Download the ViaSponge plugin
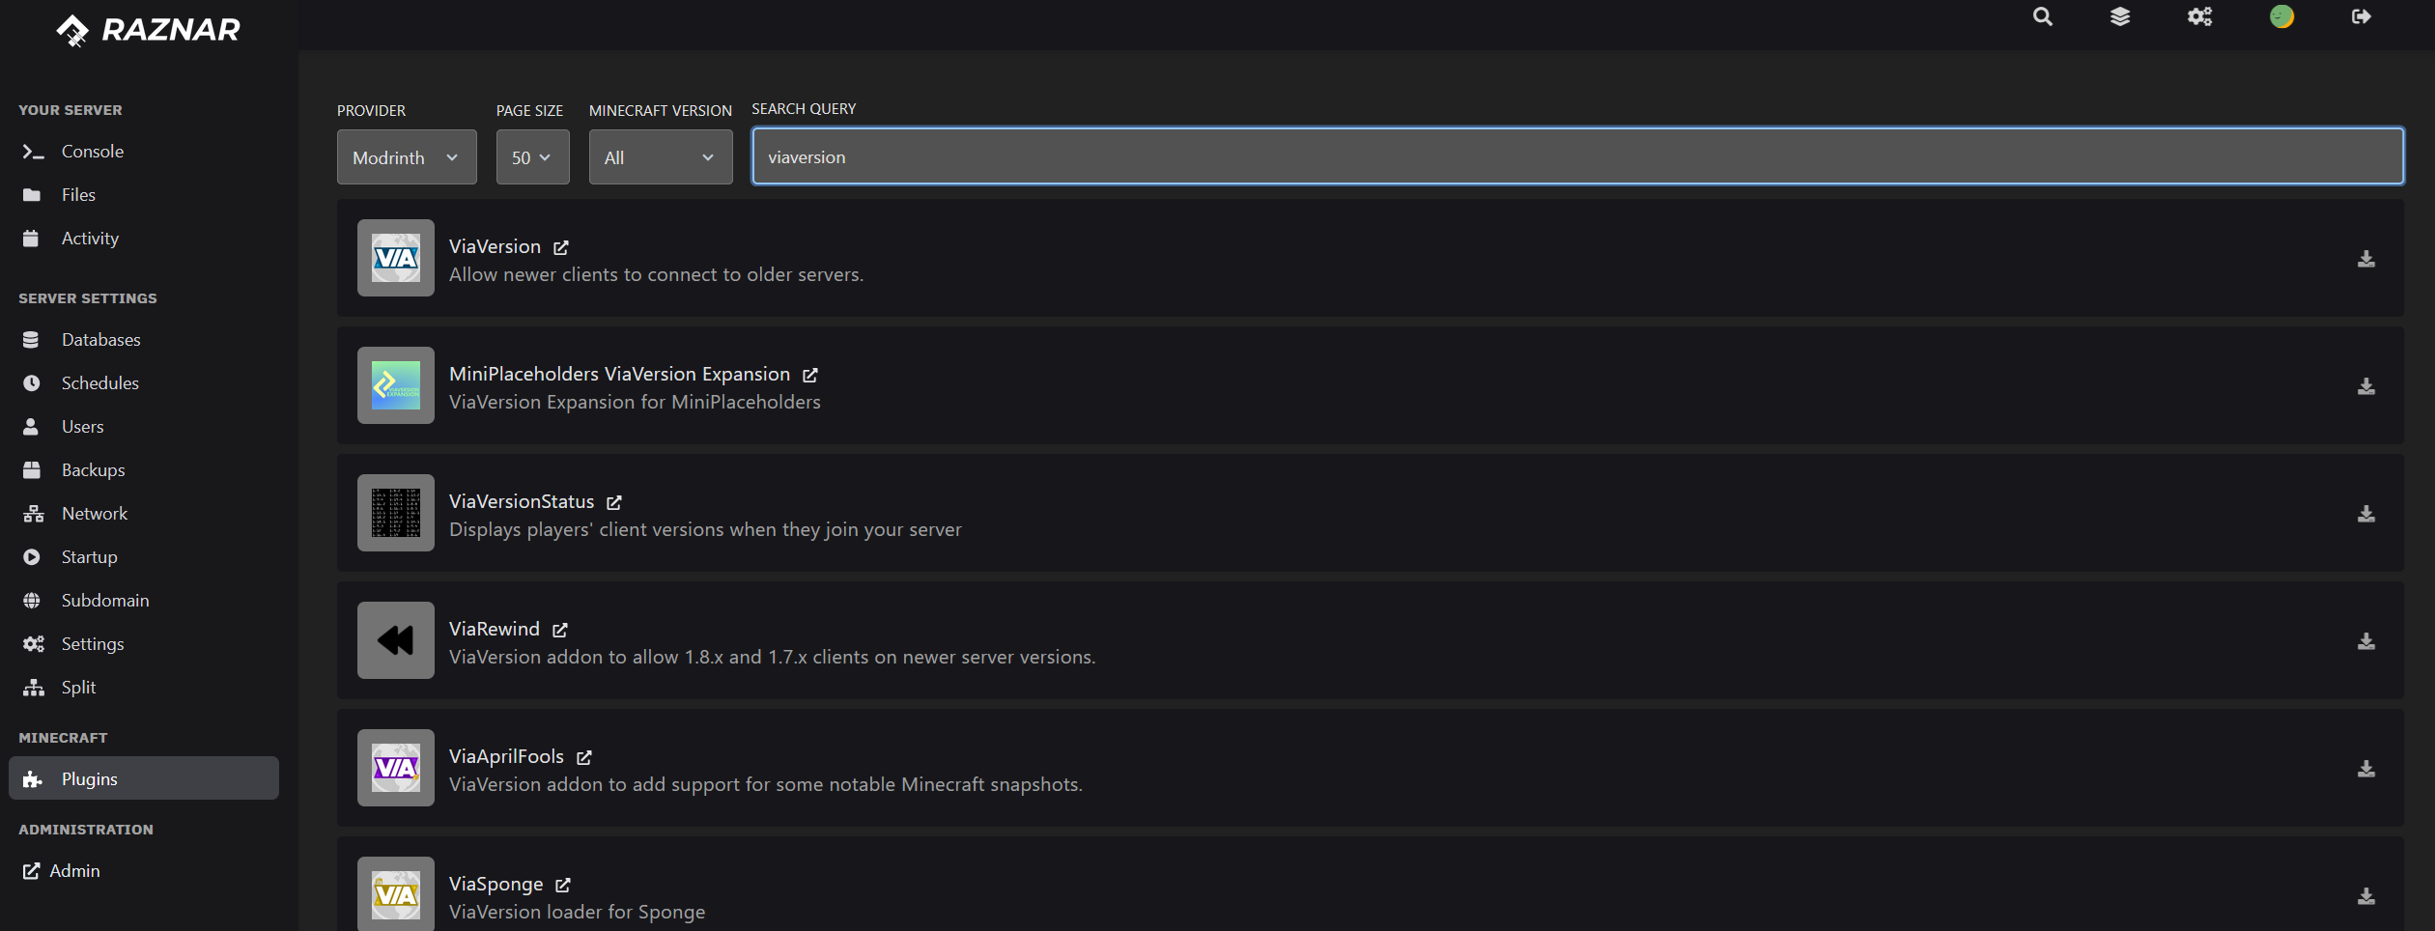The width and height of the screenshot is (2435, 931). tap(2366, 896)
